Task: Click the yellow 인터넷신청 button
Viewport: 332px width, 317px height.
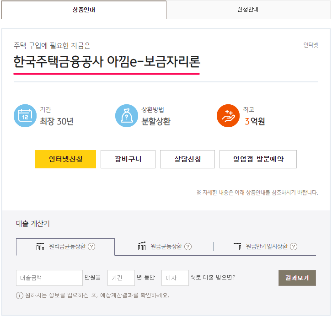Action: [66, 159]
